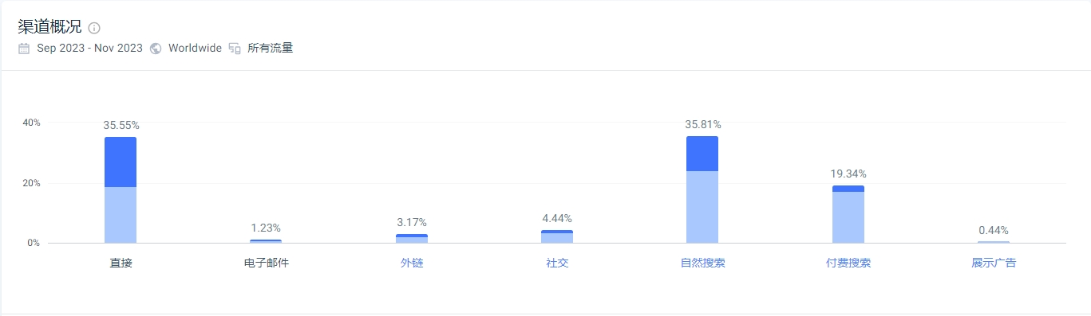Open the 社交 channel link
This screenshot has width=1091, height=316.
click(x=557, y=263)
